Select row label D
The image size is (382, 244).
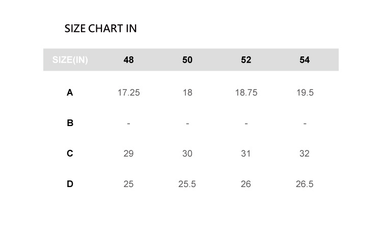pyautogui.click(x=70, y=184)
